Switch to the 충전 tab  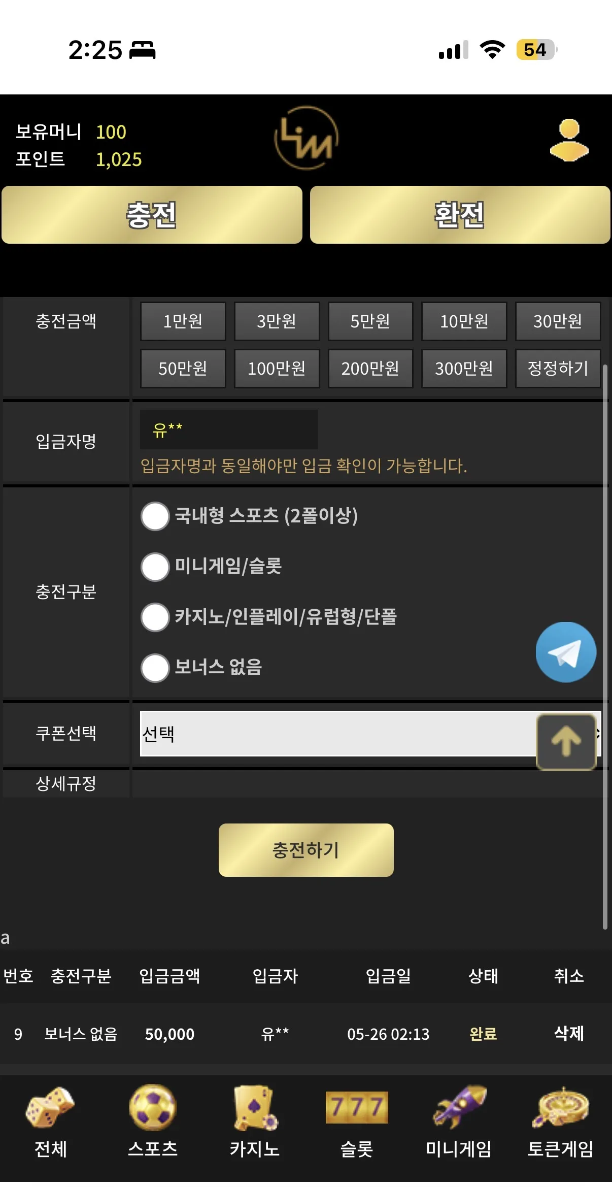[x=152, y=215]
